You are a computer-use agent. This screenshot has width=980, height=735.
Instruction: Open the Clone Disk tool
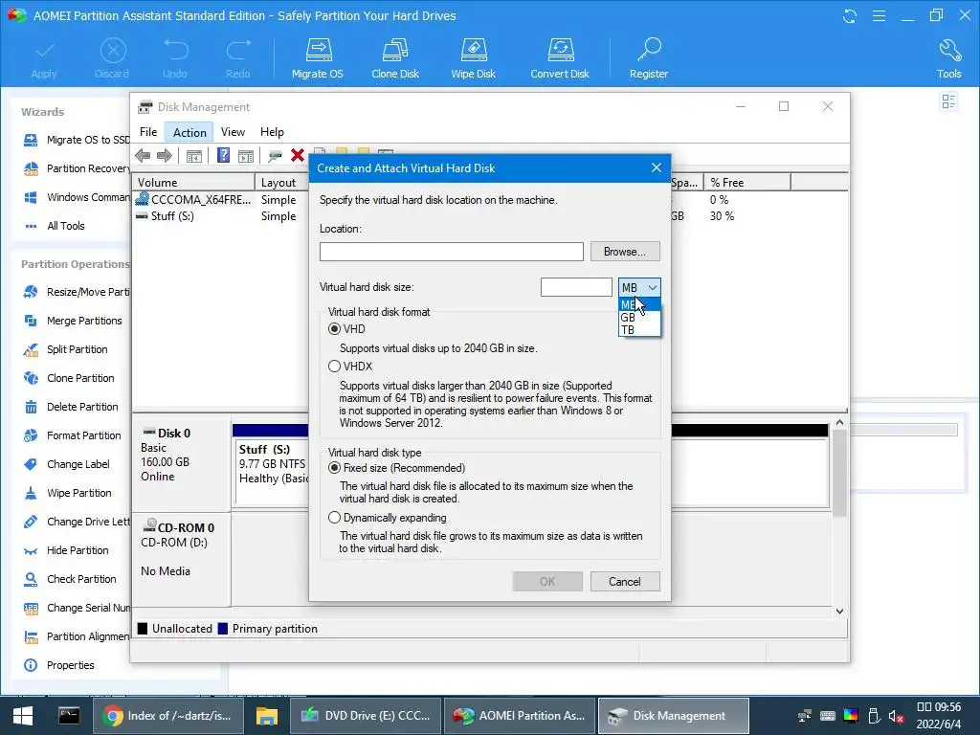pos(395,58)
